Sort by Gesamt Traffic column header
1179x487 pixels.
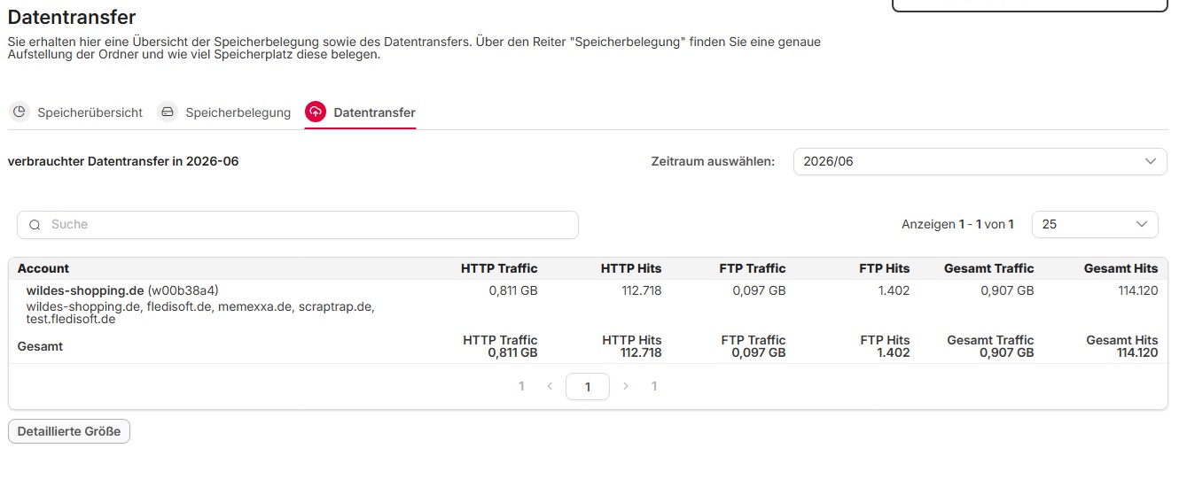pos(989,268)
